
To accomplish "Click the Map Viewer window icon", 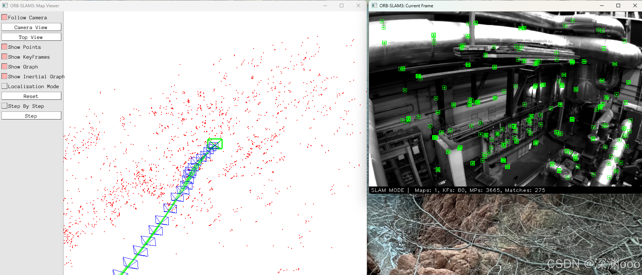I will click(5, 5).
